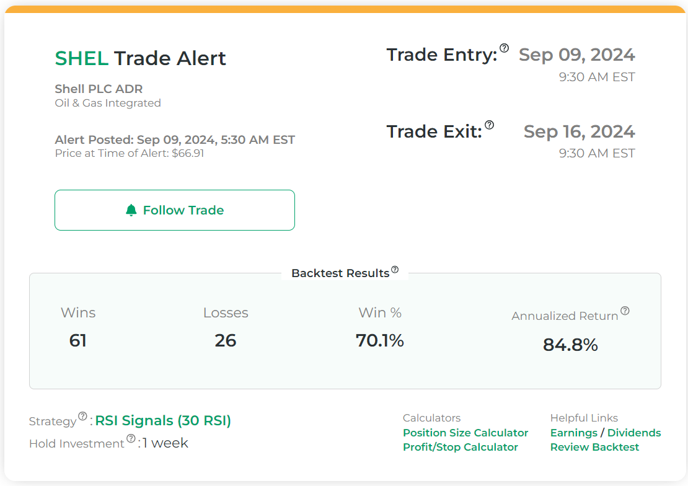Click the help icon next to Trade Exit

pyautogui.click(x=490, y=125)
